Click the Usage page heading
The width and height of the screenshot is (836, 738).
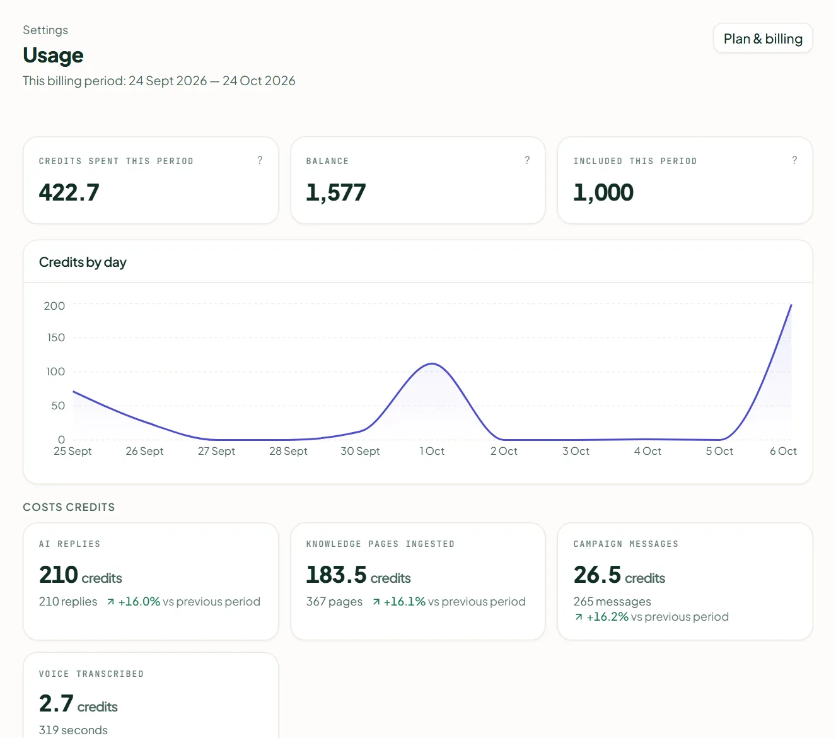pos(53,56)
